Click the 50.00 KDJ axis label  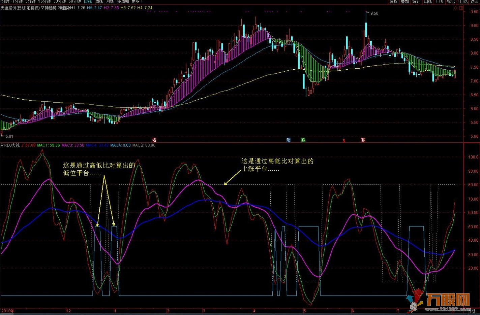pyautogui.click(x=473, y=227)
